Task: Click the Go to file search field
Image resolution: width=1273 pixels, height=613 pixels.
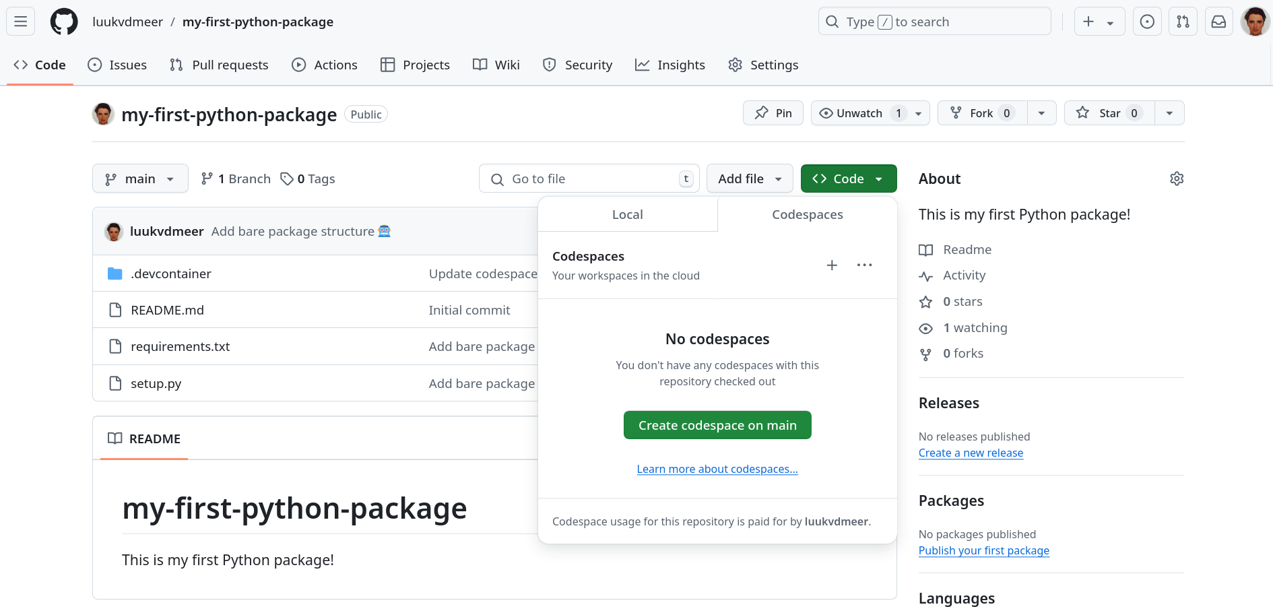Action: pyautogui.click(x=589, y=179)
